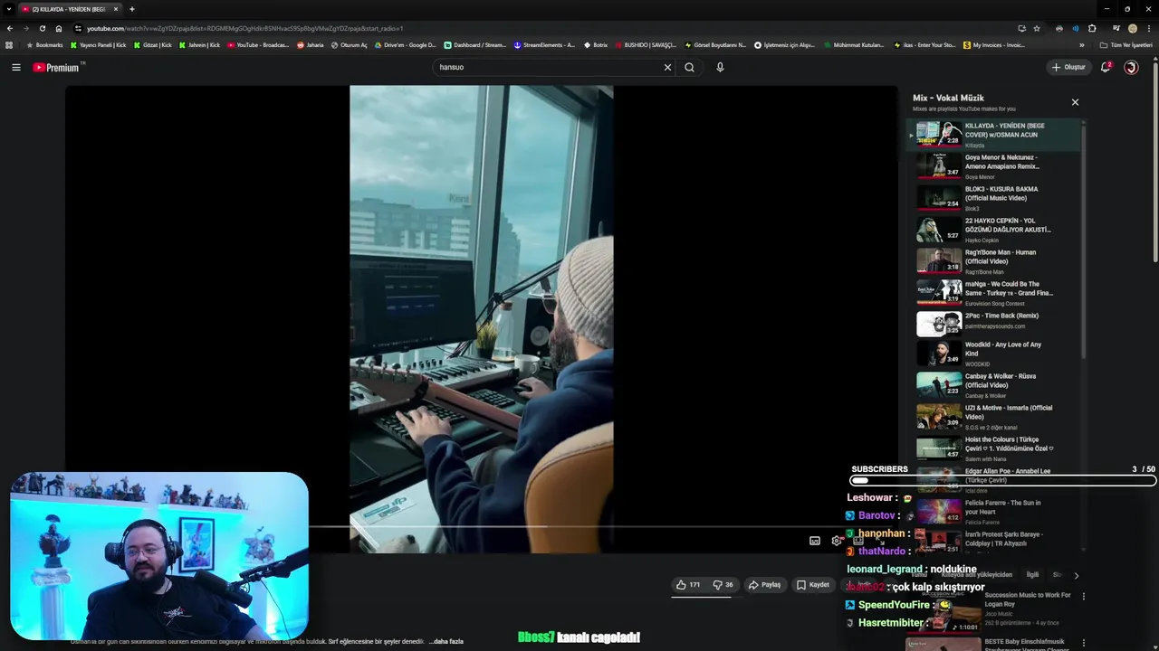Open Botrix bookmark

coord(596,45)
